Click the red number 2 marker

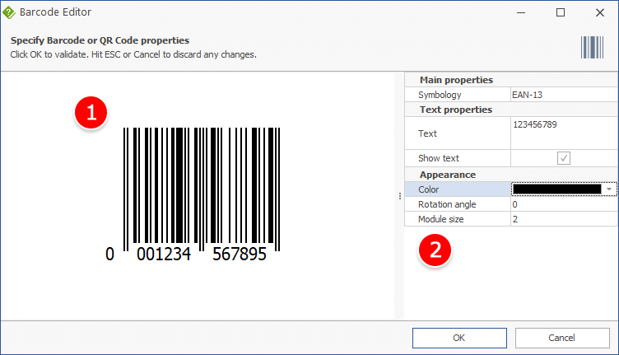coord(435,250)
